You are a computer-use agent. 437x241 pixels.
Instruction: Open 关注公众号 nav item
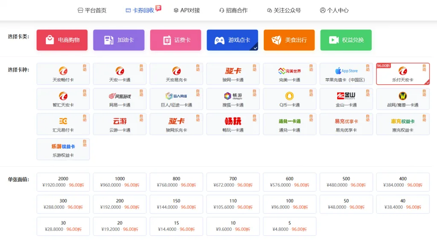284,10
